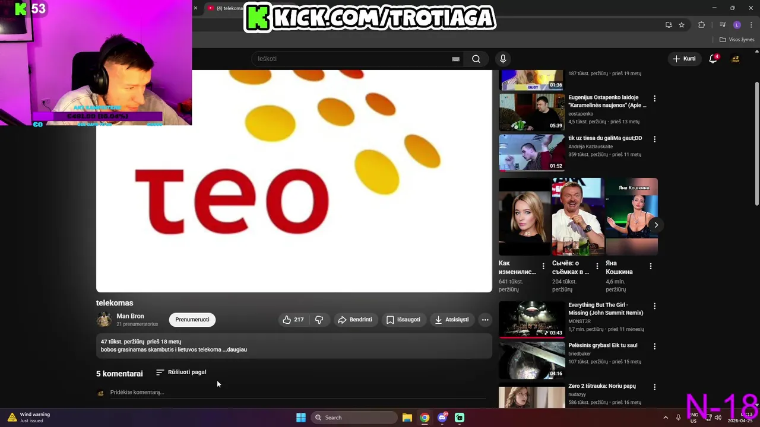Dislike the telekomas video
Screen dimensions: 760x427
[x=319, y=320]
